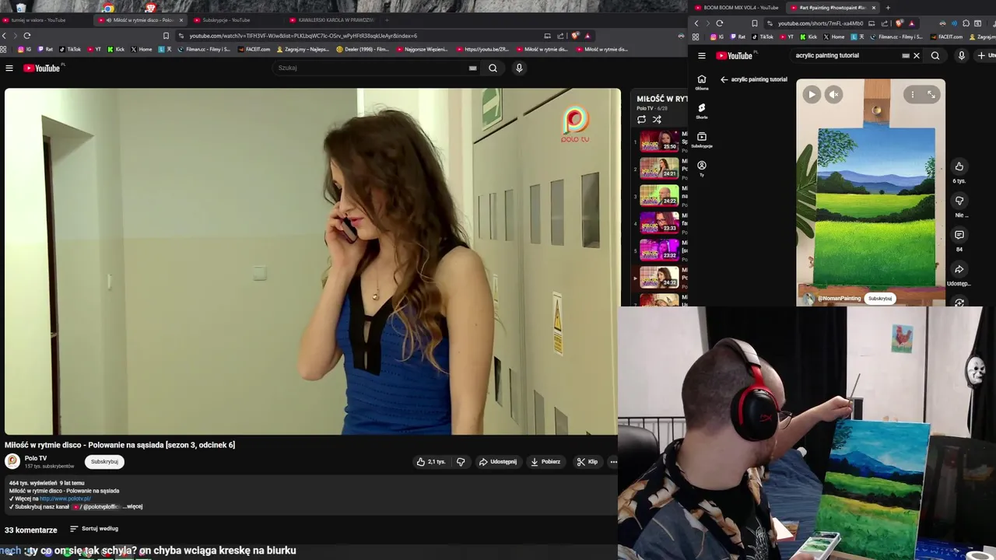Image resolution: width=996 pixels, height=560 pixels.
Task: Click the search magnifier in the right window
Action: tap(935, 56)
